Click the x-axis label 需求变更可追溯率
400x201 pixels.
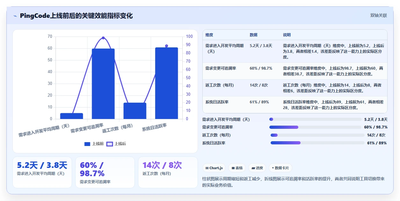[x=87, y=128]
